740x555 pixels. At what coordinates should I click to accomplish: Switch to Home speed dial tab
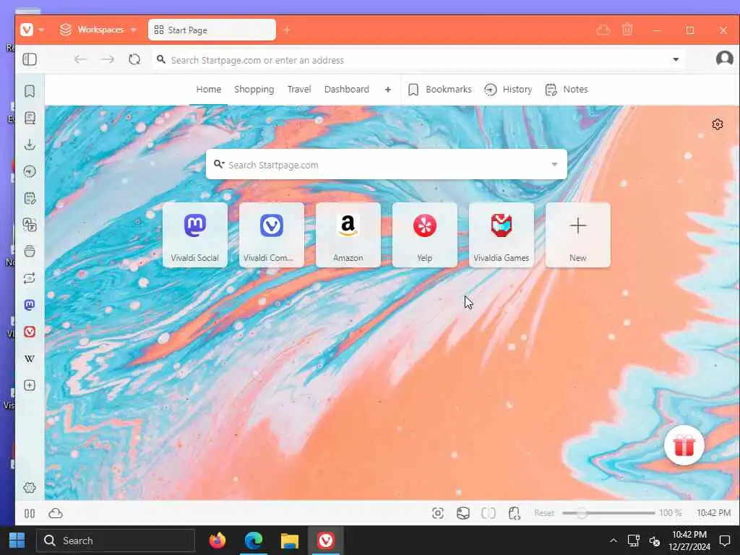(209, 89)
